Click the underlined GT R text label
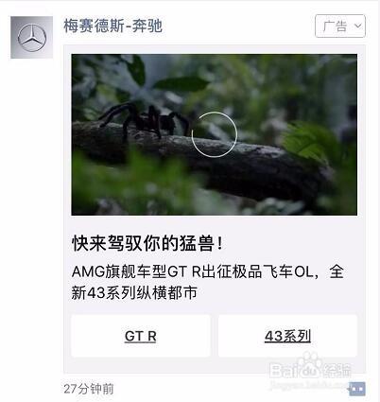This screenshot has width=380, height=402. click(x=141, y=336)
